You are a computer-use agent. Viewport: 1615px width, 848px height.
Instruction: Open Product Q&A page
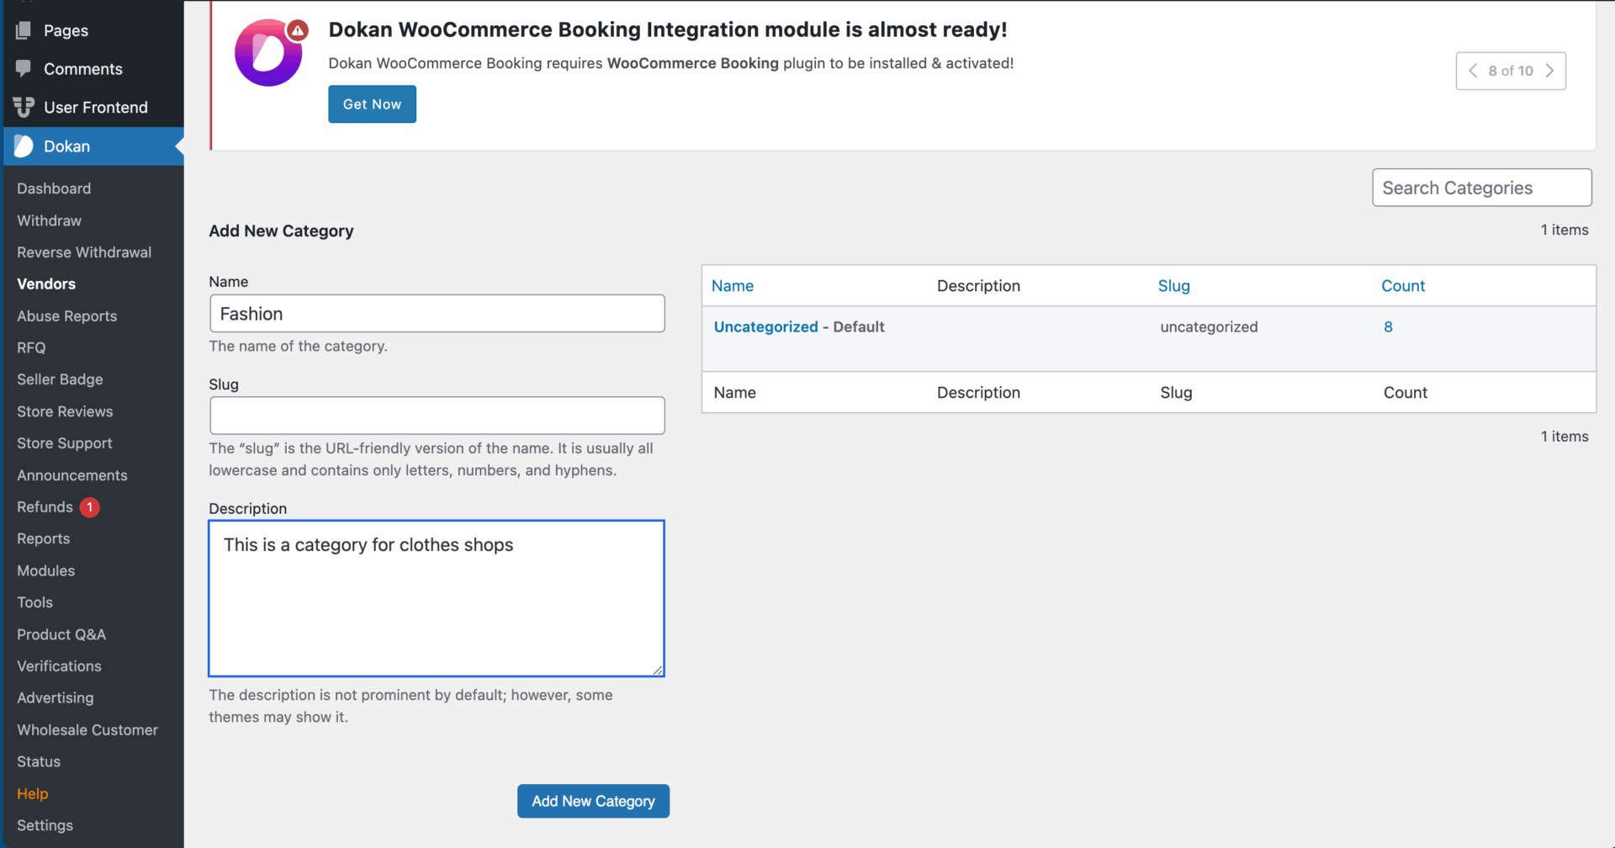pos(61,634)
